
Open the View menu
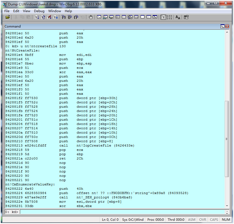tap(26, 11)
